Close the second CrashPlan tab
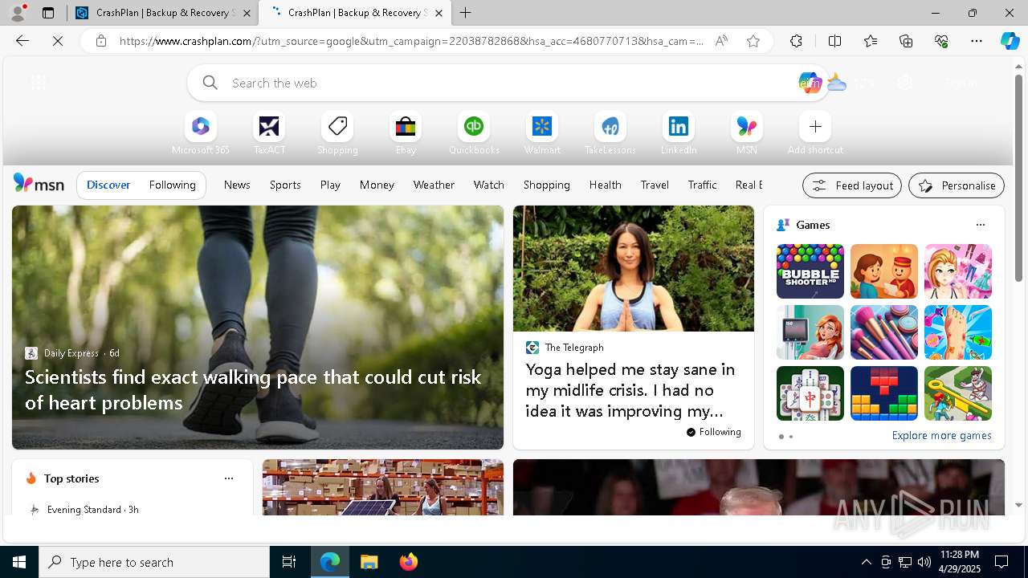This screenshot has width=1028, height=578. [x=439, y=13]
